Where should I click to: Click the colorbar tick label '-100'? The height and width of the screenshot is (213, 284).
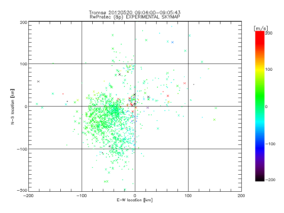tap(270, 144)
